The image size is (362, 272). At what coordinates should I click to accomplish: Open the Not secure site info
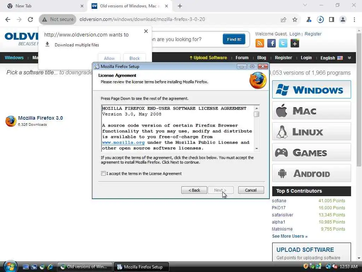(58, 19)
